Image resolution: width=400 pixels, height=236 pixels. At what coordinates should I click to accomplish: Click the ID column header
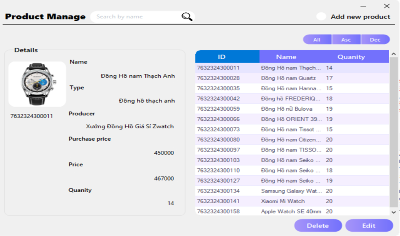pos(222,57)
